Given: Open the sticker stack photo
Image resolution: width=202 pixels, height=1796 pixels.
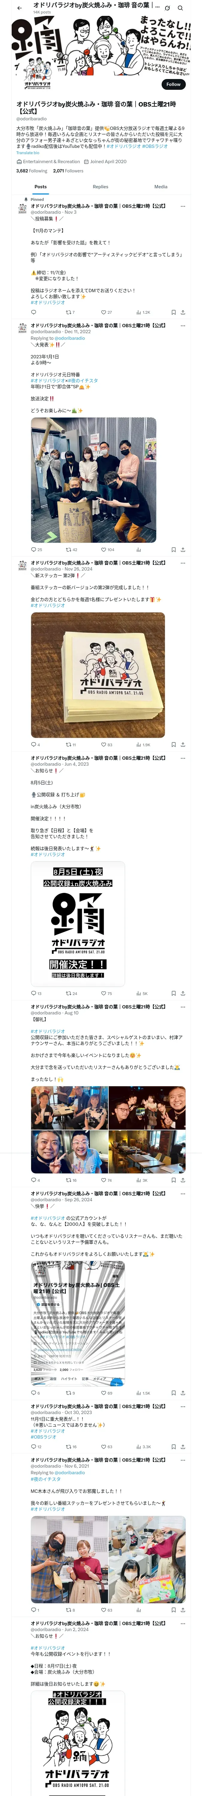Looking at the screenshot, I should coord(98,675).
